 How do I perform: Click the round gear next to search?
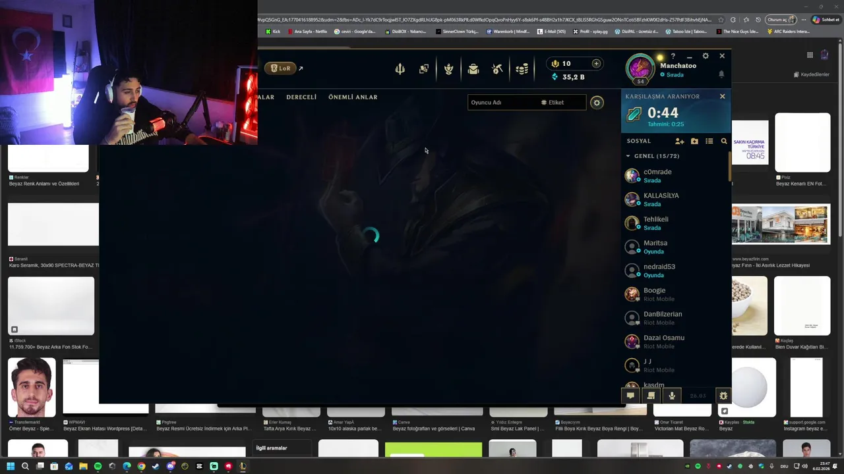(x=597, y=103)
